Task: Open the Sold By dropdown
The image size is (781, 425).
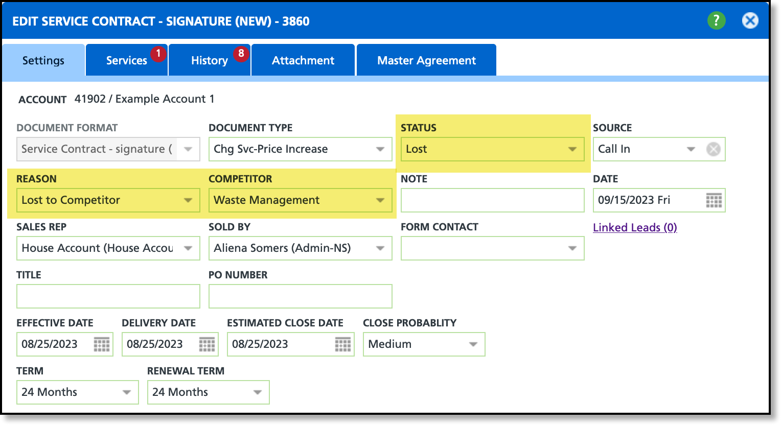Action: point(301,248)
